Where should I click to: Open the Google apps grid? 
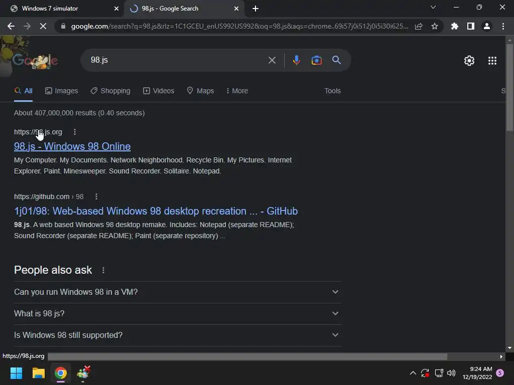[x=492, y=61]
